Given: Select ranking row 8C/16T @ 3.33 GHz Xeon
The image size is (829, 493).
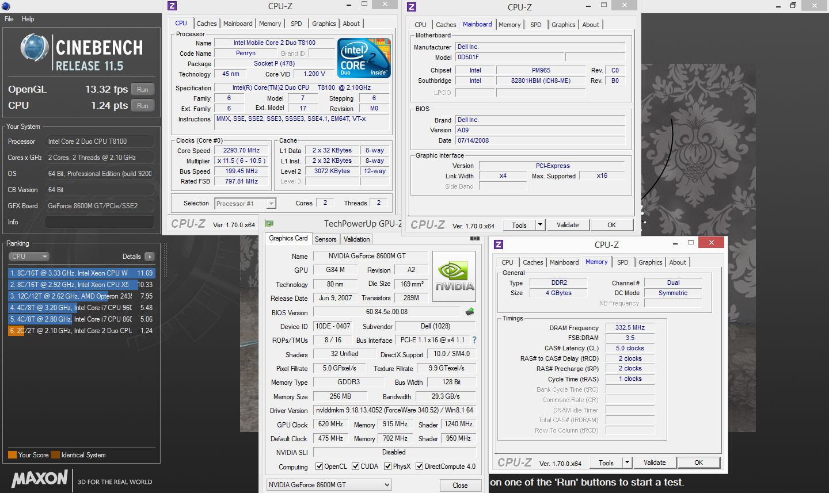Looking at the screenshot, I should click(x=81, y=273).
